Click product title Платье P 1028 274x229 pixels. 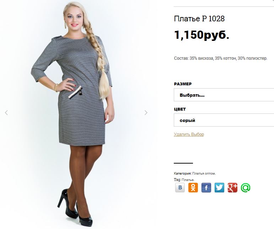pos(199,18)
